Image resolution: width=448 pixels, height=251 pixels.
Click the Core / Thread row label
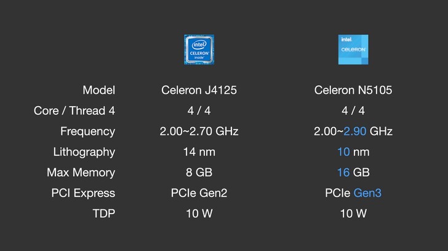74,111
